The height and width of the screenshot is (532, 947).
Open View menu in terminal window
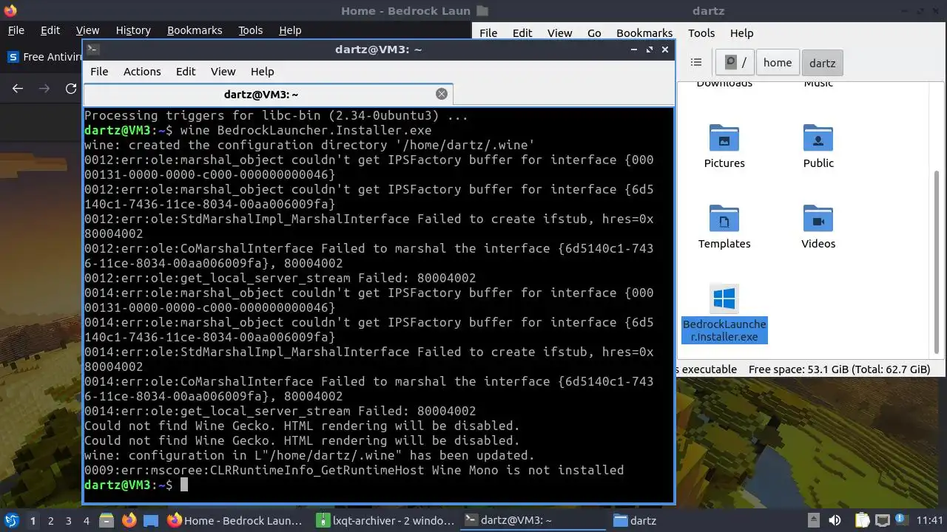[x=223, y=72]
